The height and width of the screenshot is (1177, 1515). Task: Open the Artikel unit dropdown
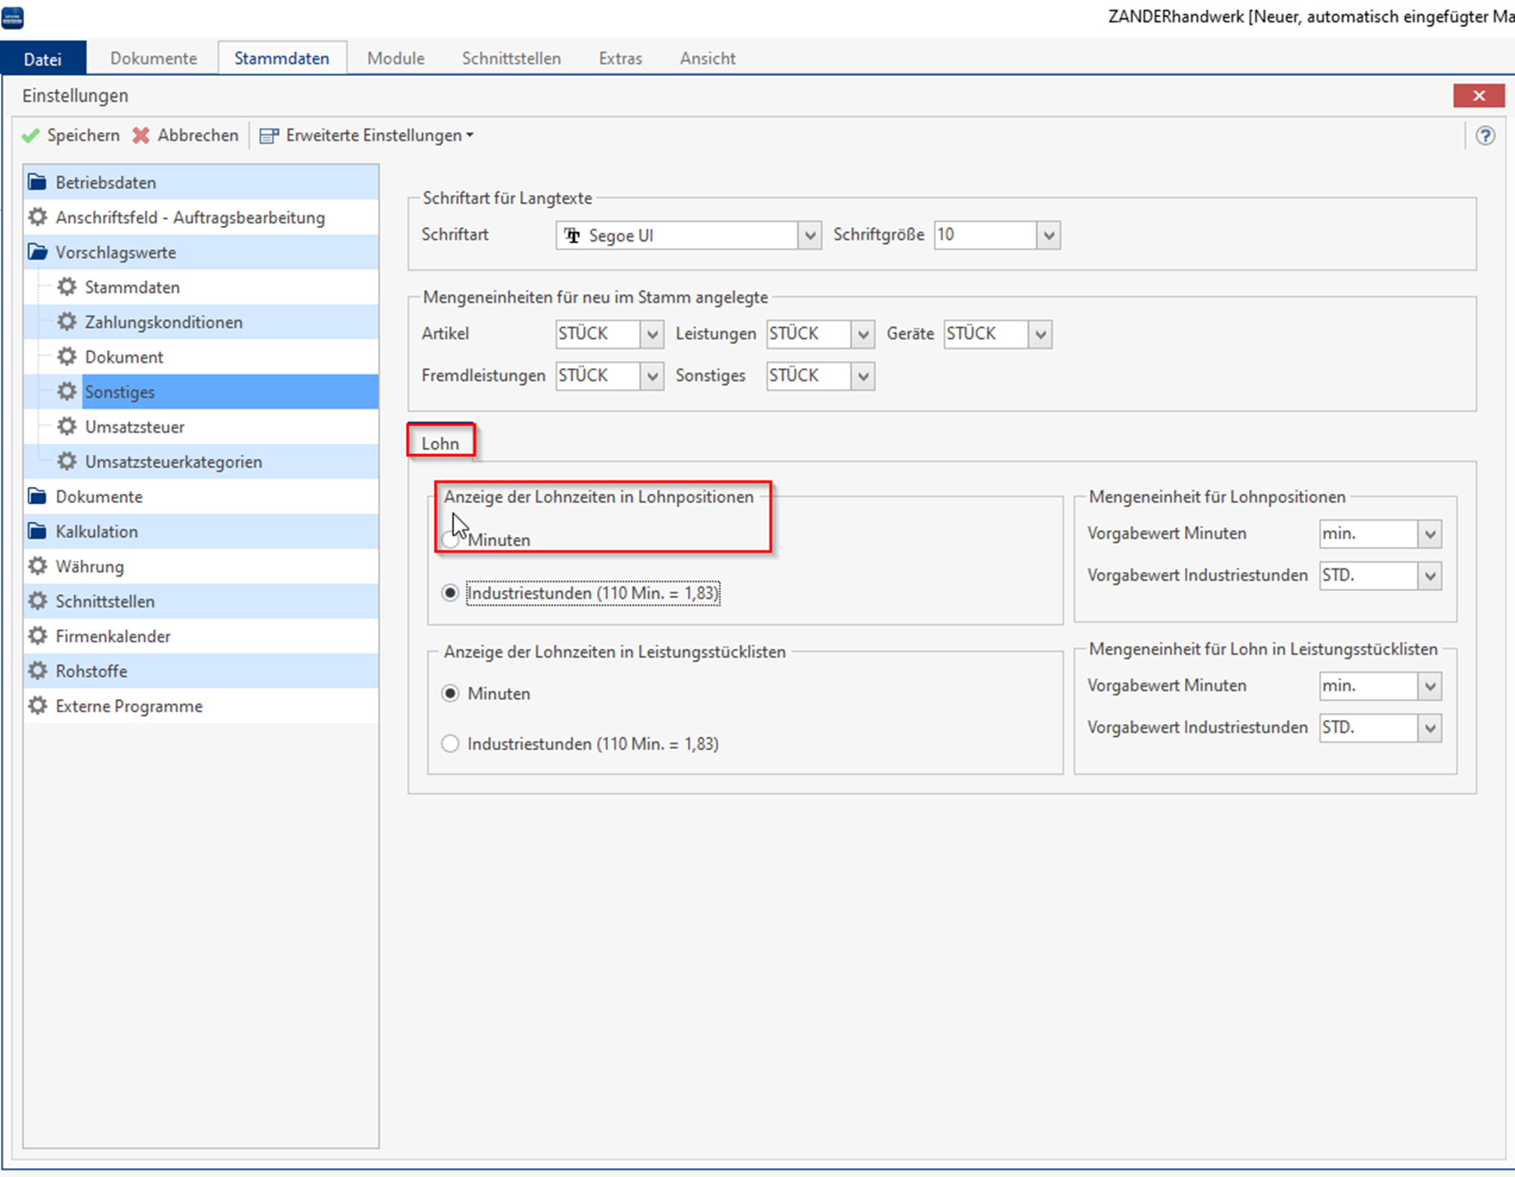(x=652, y=334)
